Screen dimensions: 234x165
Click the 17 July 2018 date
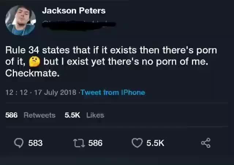click(55, 92)
